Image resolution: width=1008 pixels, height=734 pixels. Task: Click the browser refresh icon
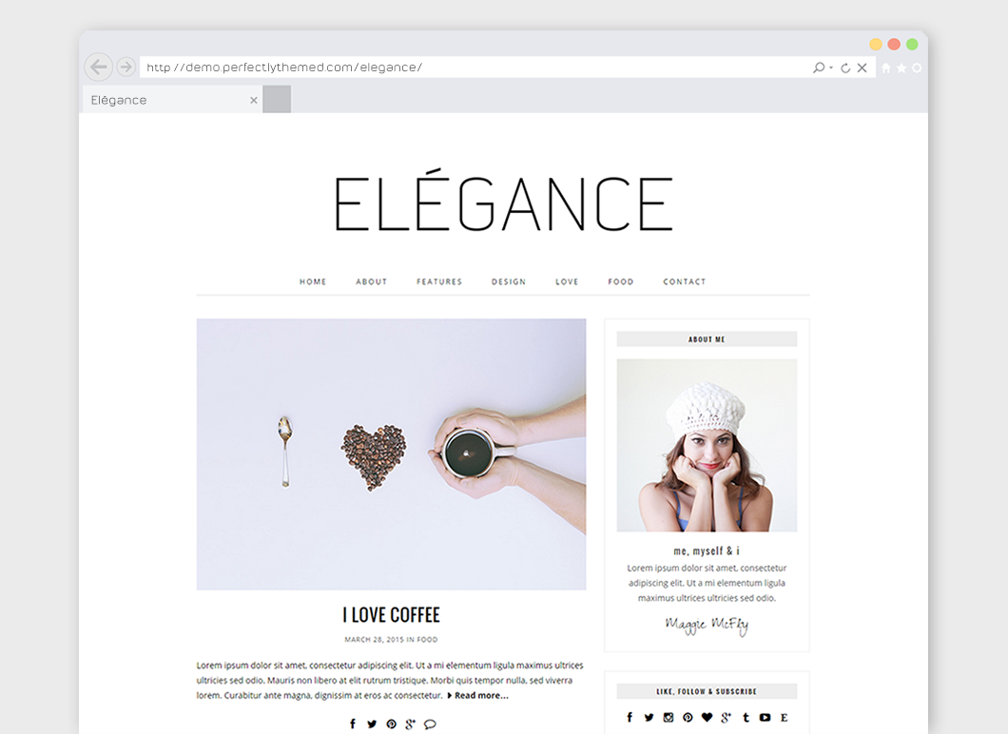pyautogui.click(x=845, y=68)
